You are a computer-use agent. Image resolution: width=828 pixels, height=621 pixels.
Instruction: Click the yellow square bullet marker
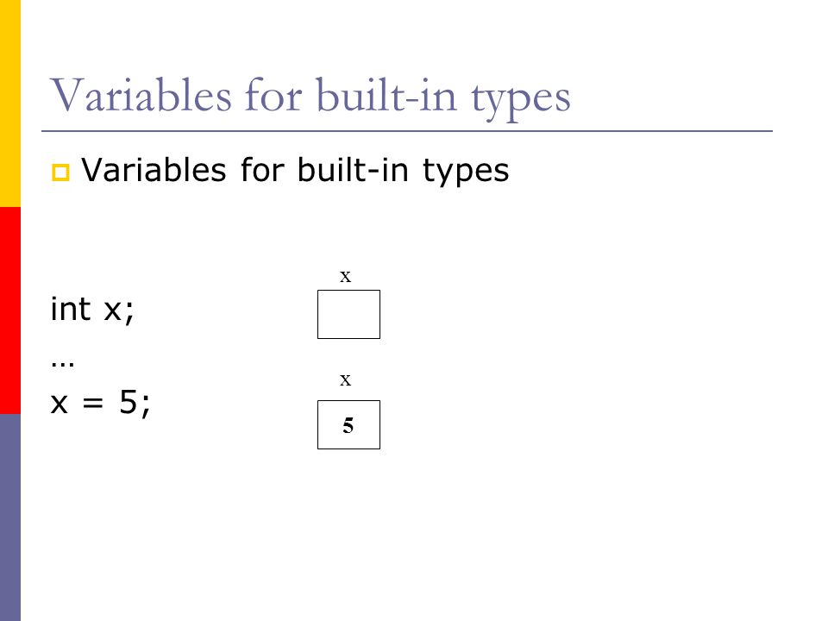[60, 172]
